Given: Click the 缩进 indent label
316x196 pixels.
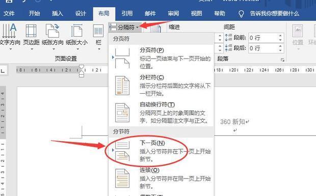Looking at the screenshot, I should (x=174, y=27).
